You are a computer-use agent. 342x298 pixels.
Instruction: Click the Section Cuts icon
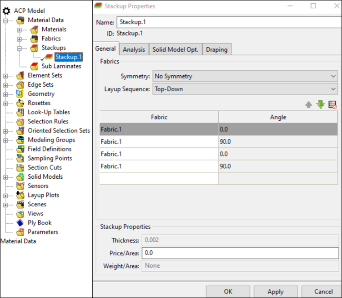[x=20, y=167]
